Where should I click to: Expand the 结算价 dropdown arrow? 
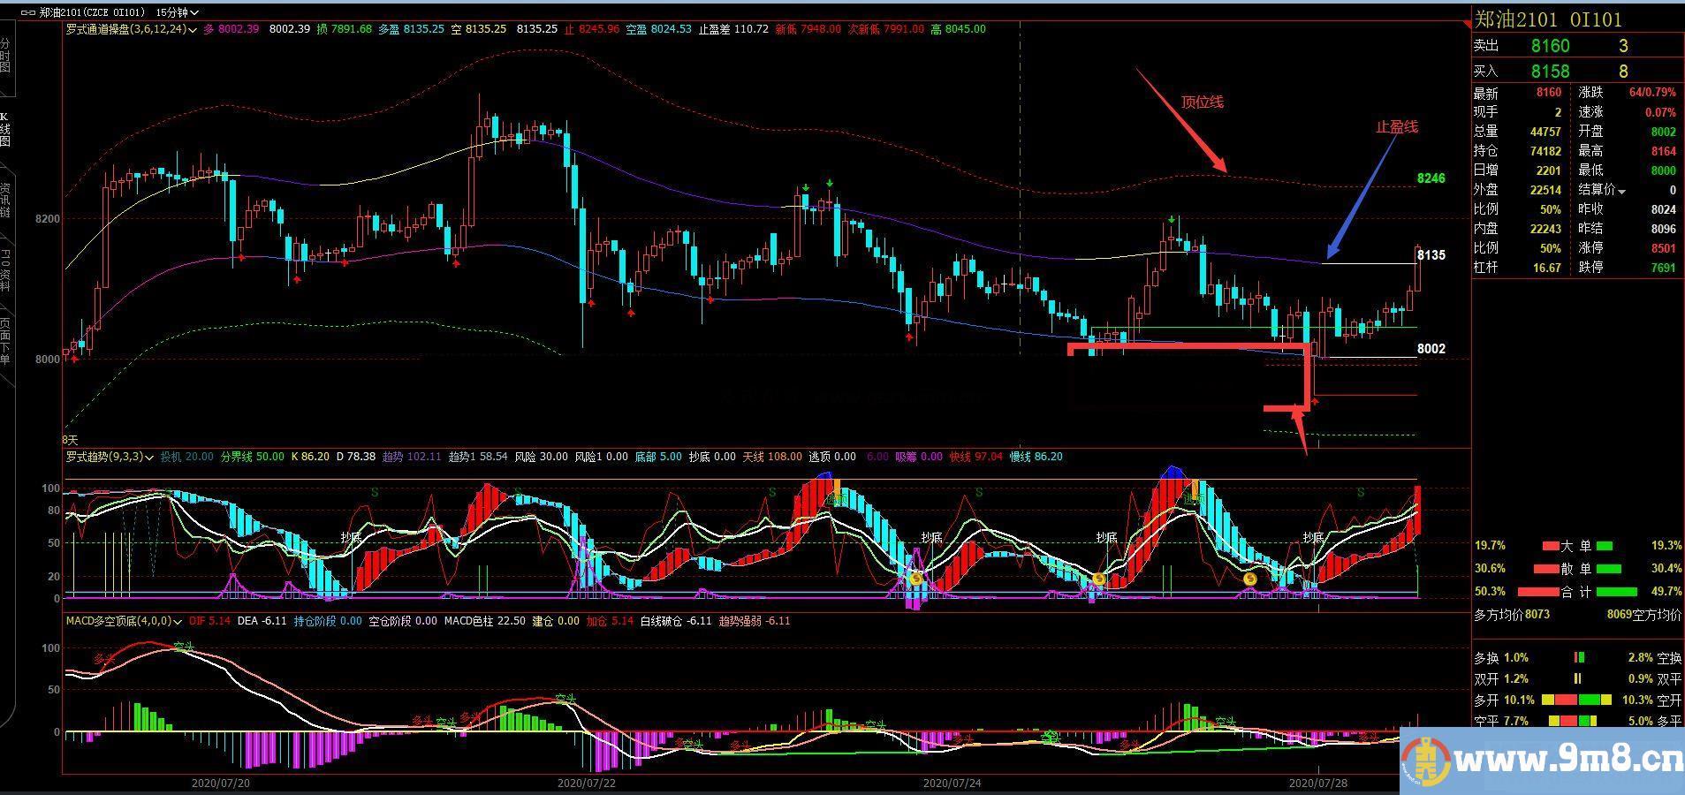tap(1621, 192)
